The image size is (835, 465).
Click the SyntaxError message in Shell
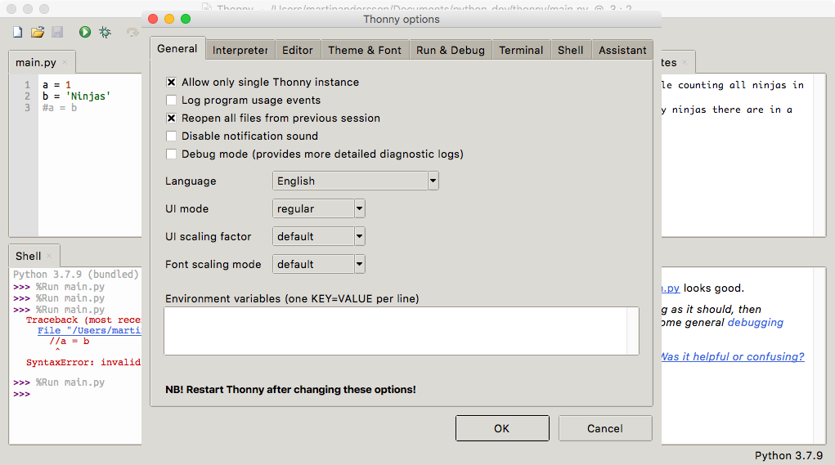click(x=83, y=362)
